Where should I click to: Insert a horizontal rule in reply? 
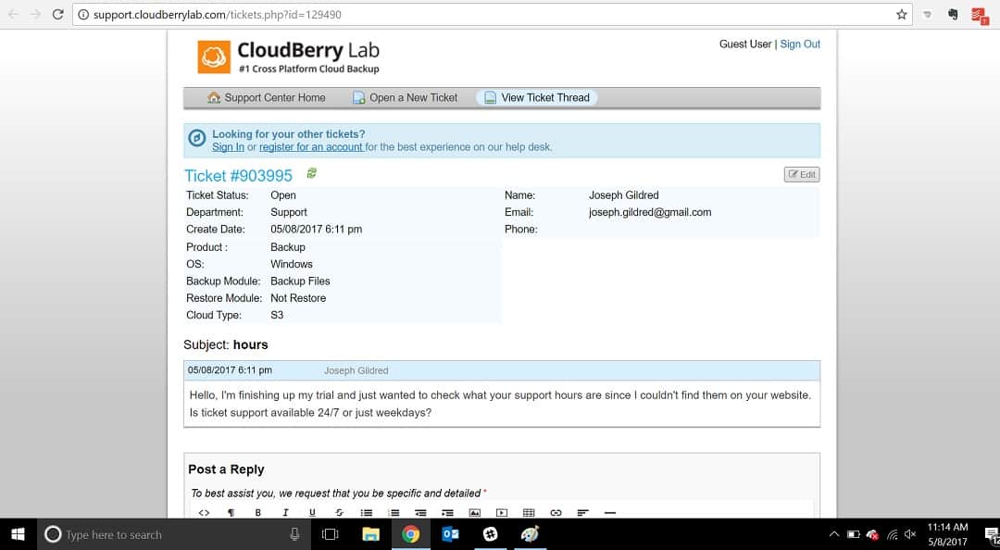tap(609, 512)
